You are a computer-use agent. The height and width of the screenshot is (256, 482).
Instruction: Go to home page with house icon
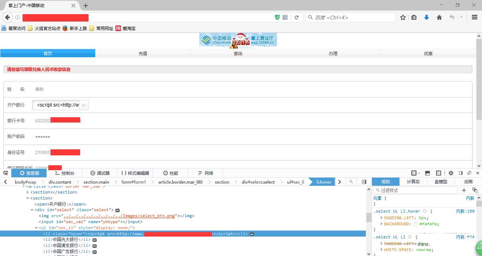coord(439,17)
